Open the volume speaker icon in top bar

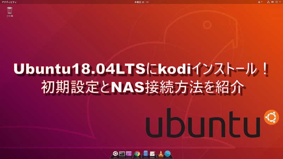272,2
